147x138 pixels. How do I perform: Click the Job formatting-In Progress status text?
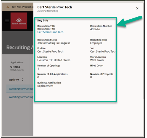point(54,43)
